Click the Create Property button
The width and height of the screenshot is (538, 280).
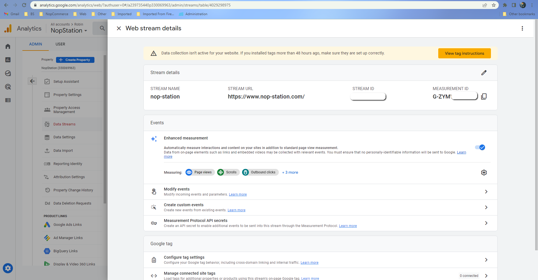[x=75, y=60]
